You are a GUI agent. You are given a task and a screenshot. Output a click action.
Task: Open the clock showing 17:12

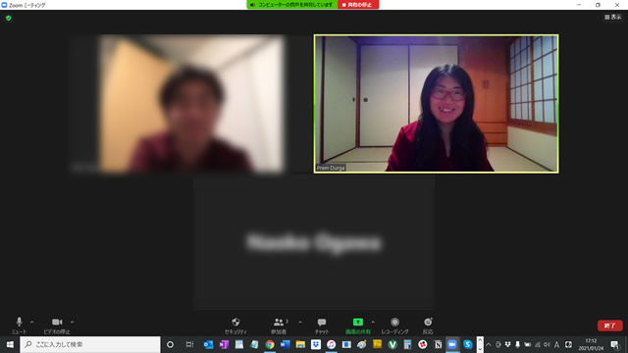click(x=591, y=344)
